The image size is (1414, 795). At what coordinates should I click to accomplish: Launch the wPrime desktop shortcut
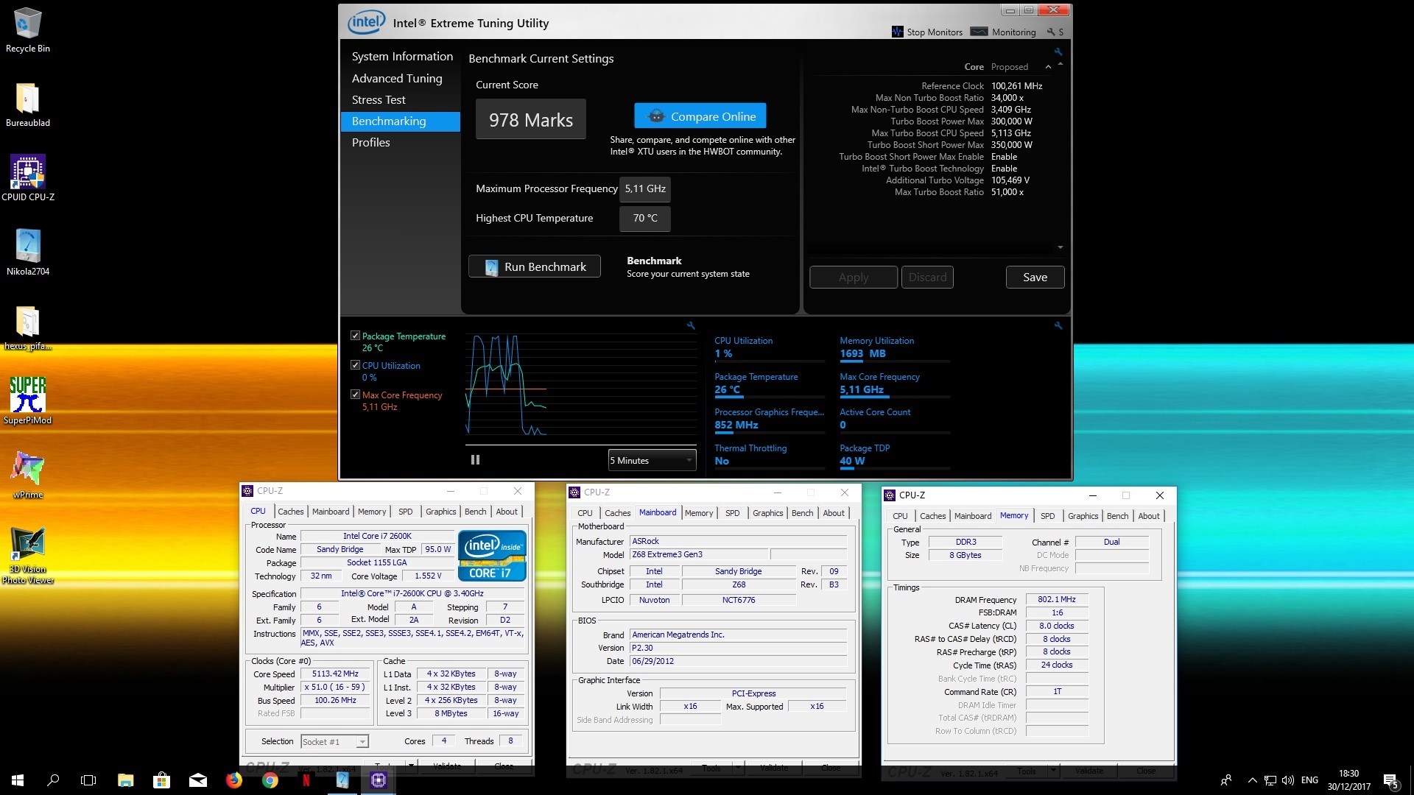click(x=28, y=476)
